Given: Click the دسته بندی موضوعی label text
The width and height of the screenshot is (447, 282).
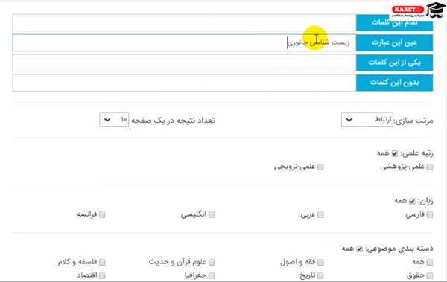Looking at the screenshot, I should pyautogui.click(x=399, y=249).
